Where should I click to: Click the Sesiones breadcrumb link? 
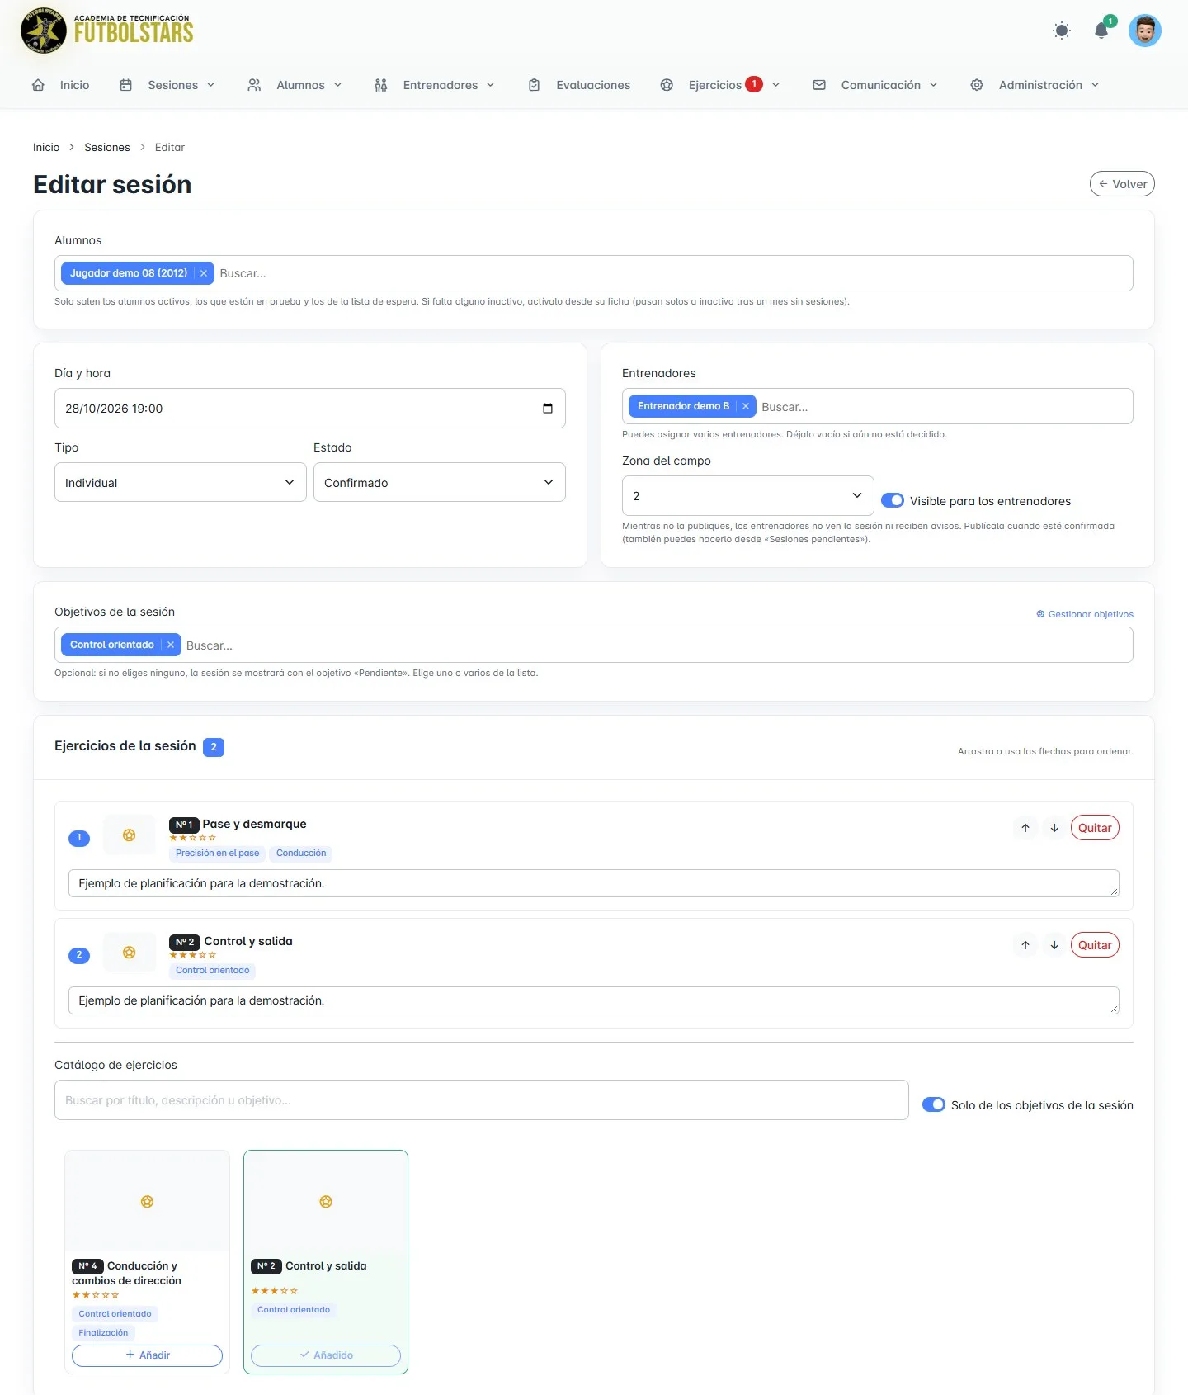[107, 147]
